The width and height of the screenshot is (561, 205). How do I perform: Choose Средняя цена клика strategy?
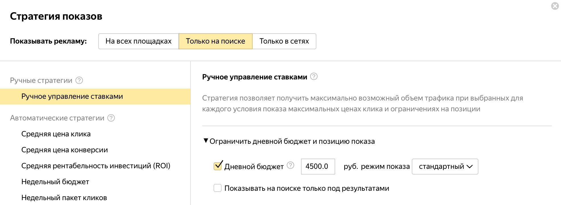56,134
